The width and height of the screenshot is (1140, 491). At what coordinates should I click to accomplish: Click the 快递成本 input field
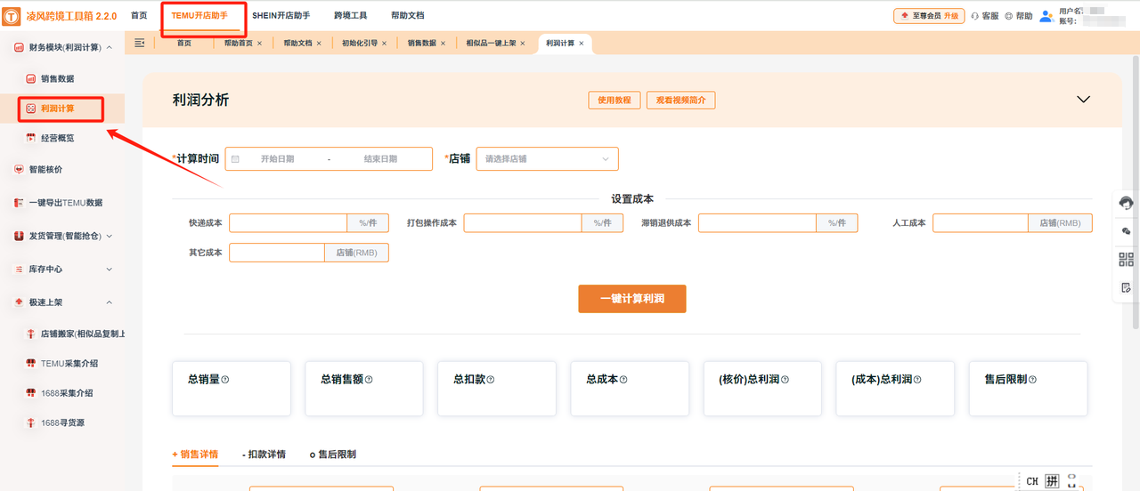pyautogui.click(x=288, y=223)
